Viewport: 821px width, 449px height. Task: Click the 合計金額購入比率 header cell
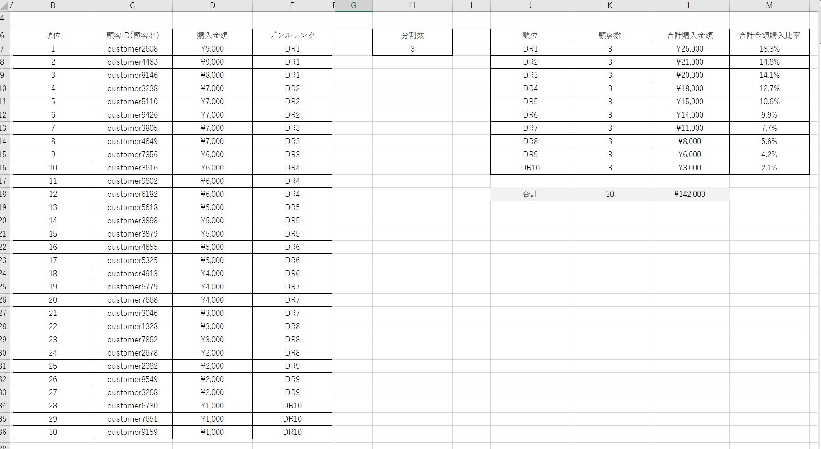click(769, 36)
